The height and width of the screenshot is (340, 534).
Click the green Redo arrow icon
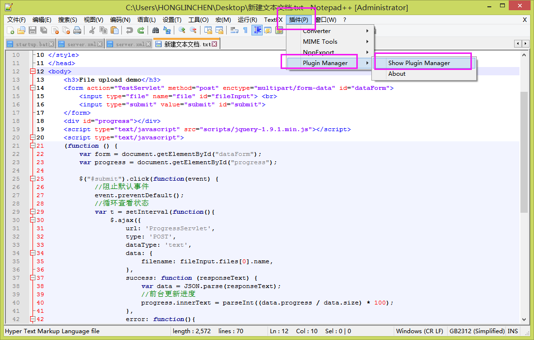[x=141, y=31]
